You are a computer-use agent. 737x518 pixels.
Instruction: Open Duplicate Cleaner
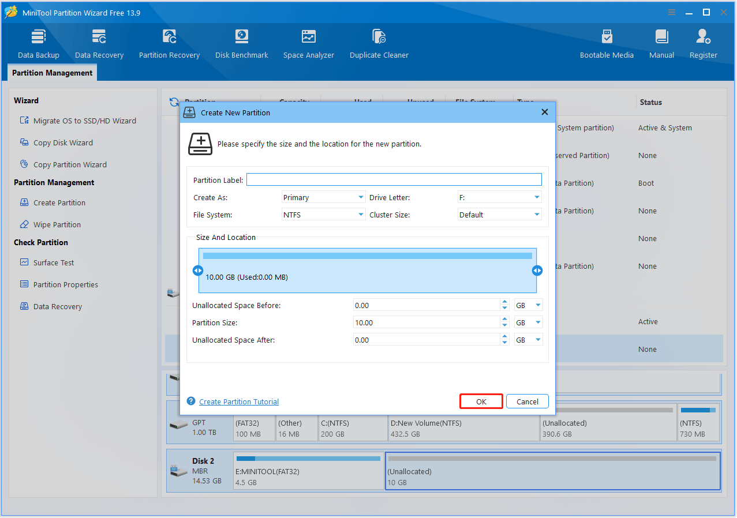point(379,44)
